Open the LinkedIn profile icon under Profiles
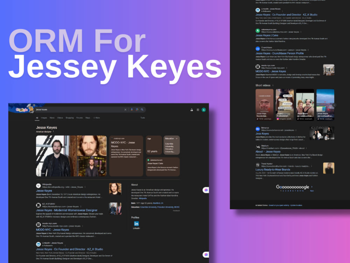This screenshot has width=350, height=263. [136, 224]
